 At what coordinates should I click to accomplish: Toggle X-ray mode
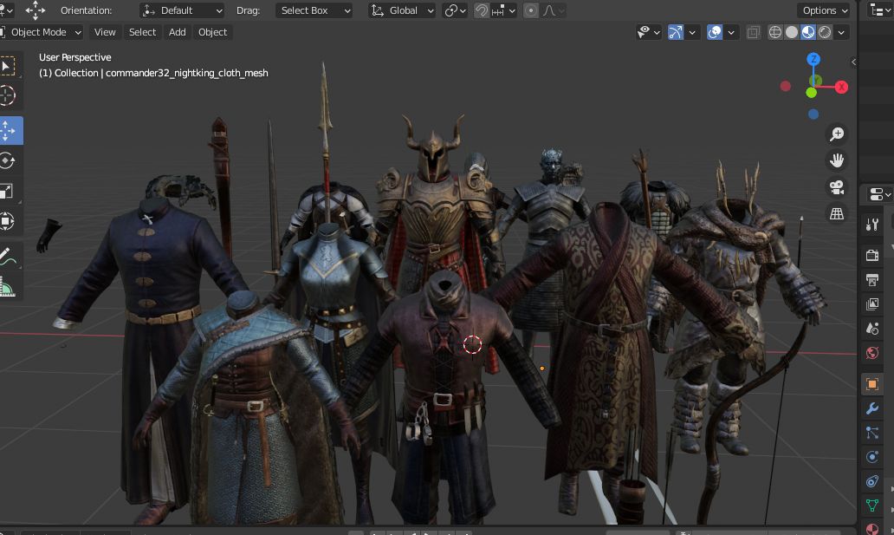[753, 33]
